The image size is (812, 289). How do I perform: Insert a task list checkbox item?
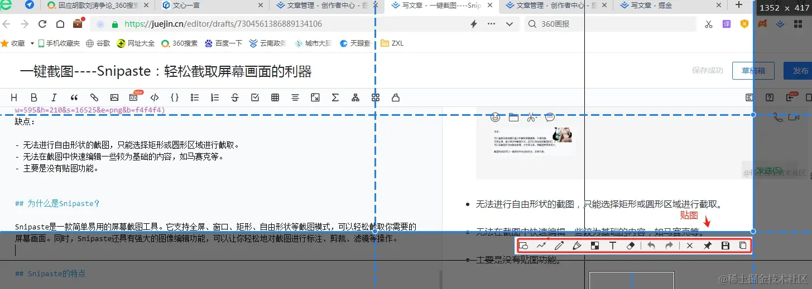(255, 97)
